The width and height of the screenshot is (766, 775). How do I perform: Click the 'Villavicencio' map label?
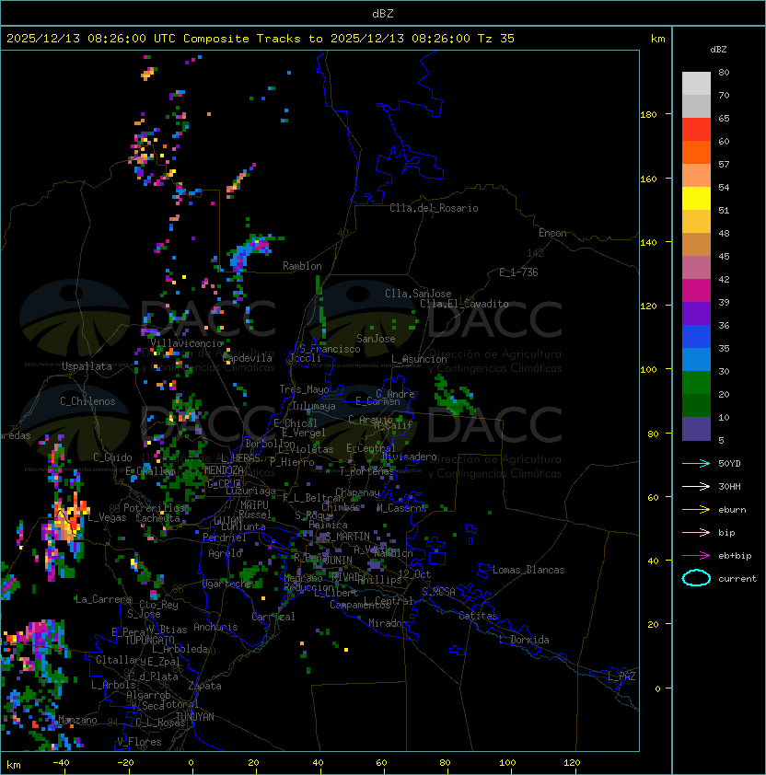[x=186, y=343]
